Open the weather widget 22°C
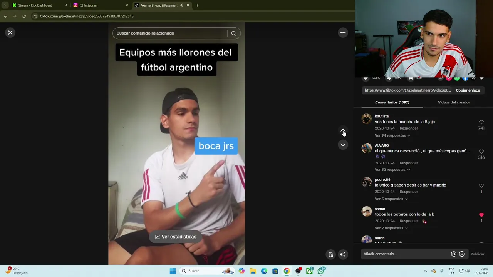The width and height of the screenshot is (493, 277). (x=16, y=271)
